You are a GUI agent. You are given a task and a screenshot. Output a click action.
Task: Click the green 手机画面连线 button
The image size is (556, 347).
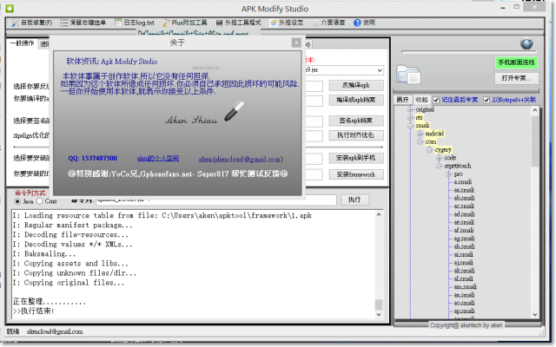(x=516, y=62)
